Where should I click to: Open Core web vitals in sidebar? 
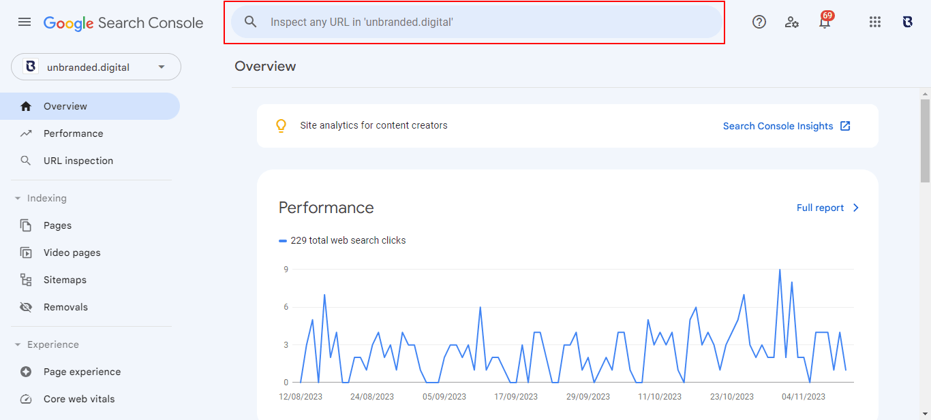pyautogui.click(x=90, y=399)
